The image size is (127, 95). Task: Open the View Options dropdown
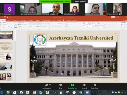tap(81, 1)
